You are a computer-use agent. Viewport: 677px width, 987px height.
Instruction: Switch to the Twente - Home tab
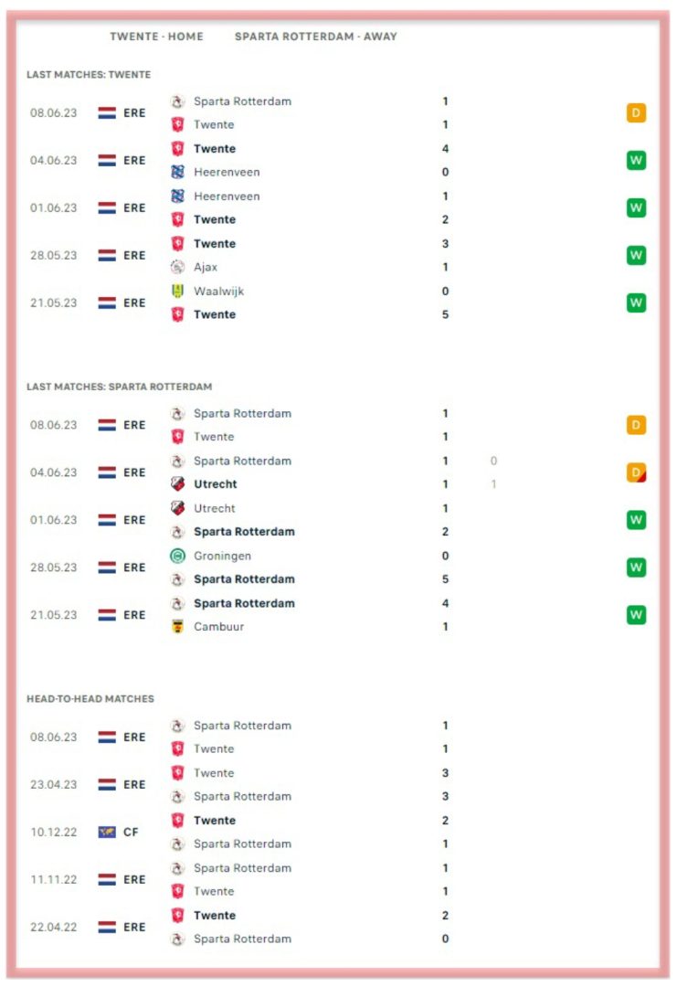click(156, 37)
